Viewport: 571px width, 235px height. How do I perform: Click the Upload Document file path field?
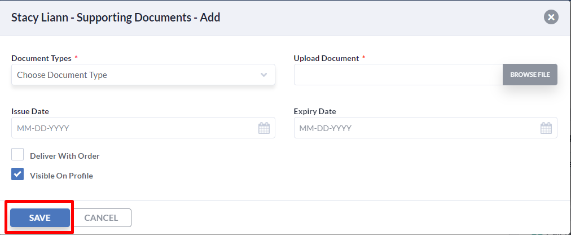coord(398,75)
